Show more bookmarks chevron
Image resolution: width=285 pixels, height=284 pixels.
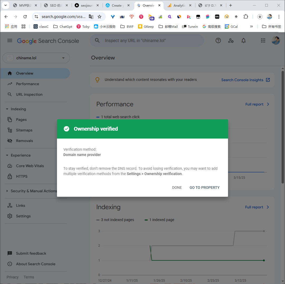(x=251, y=27)
